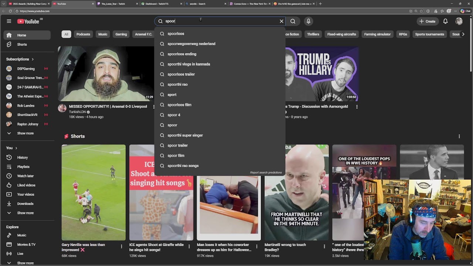Choose 'spoorthi vlogs in kannada' suggestion
Image resolution: width=473 pixels, height=266 pixels.
pos(220,64)
